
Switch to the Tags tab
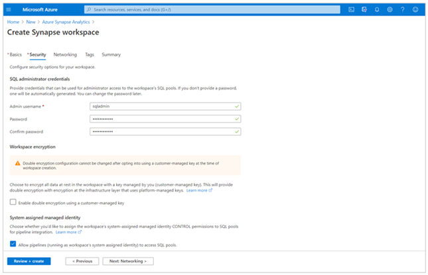point(90,54)
